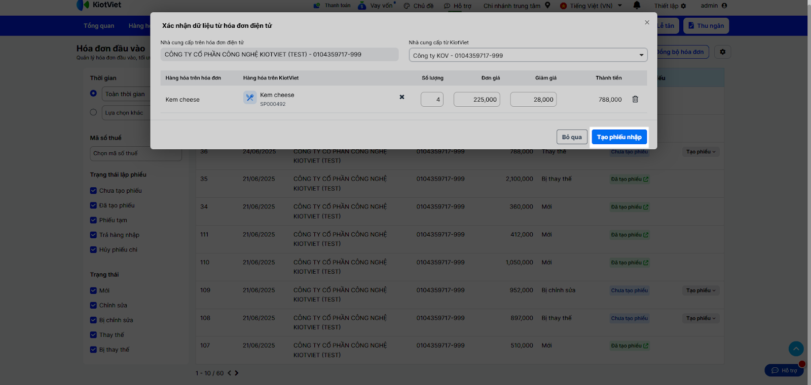Click the Chưa tạo phiếu badge in row 109
The width and height of the screenshot is (811, 385).
tap(630, 290)
